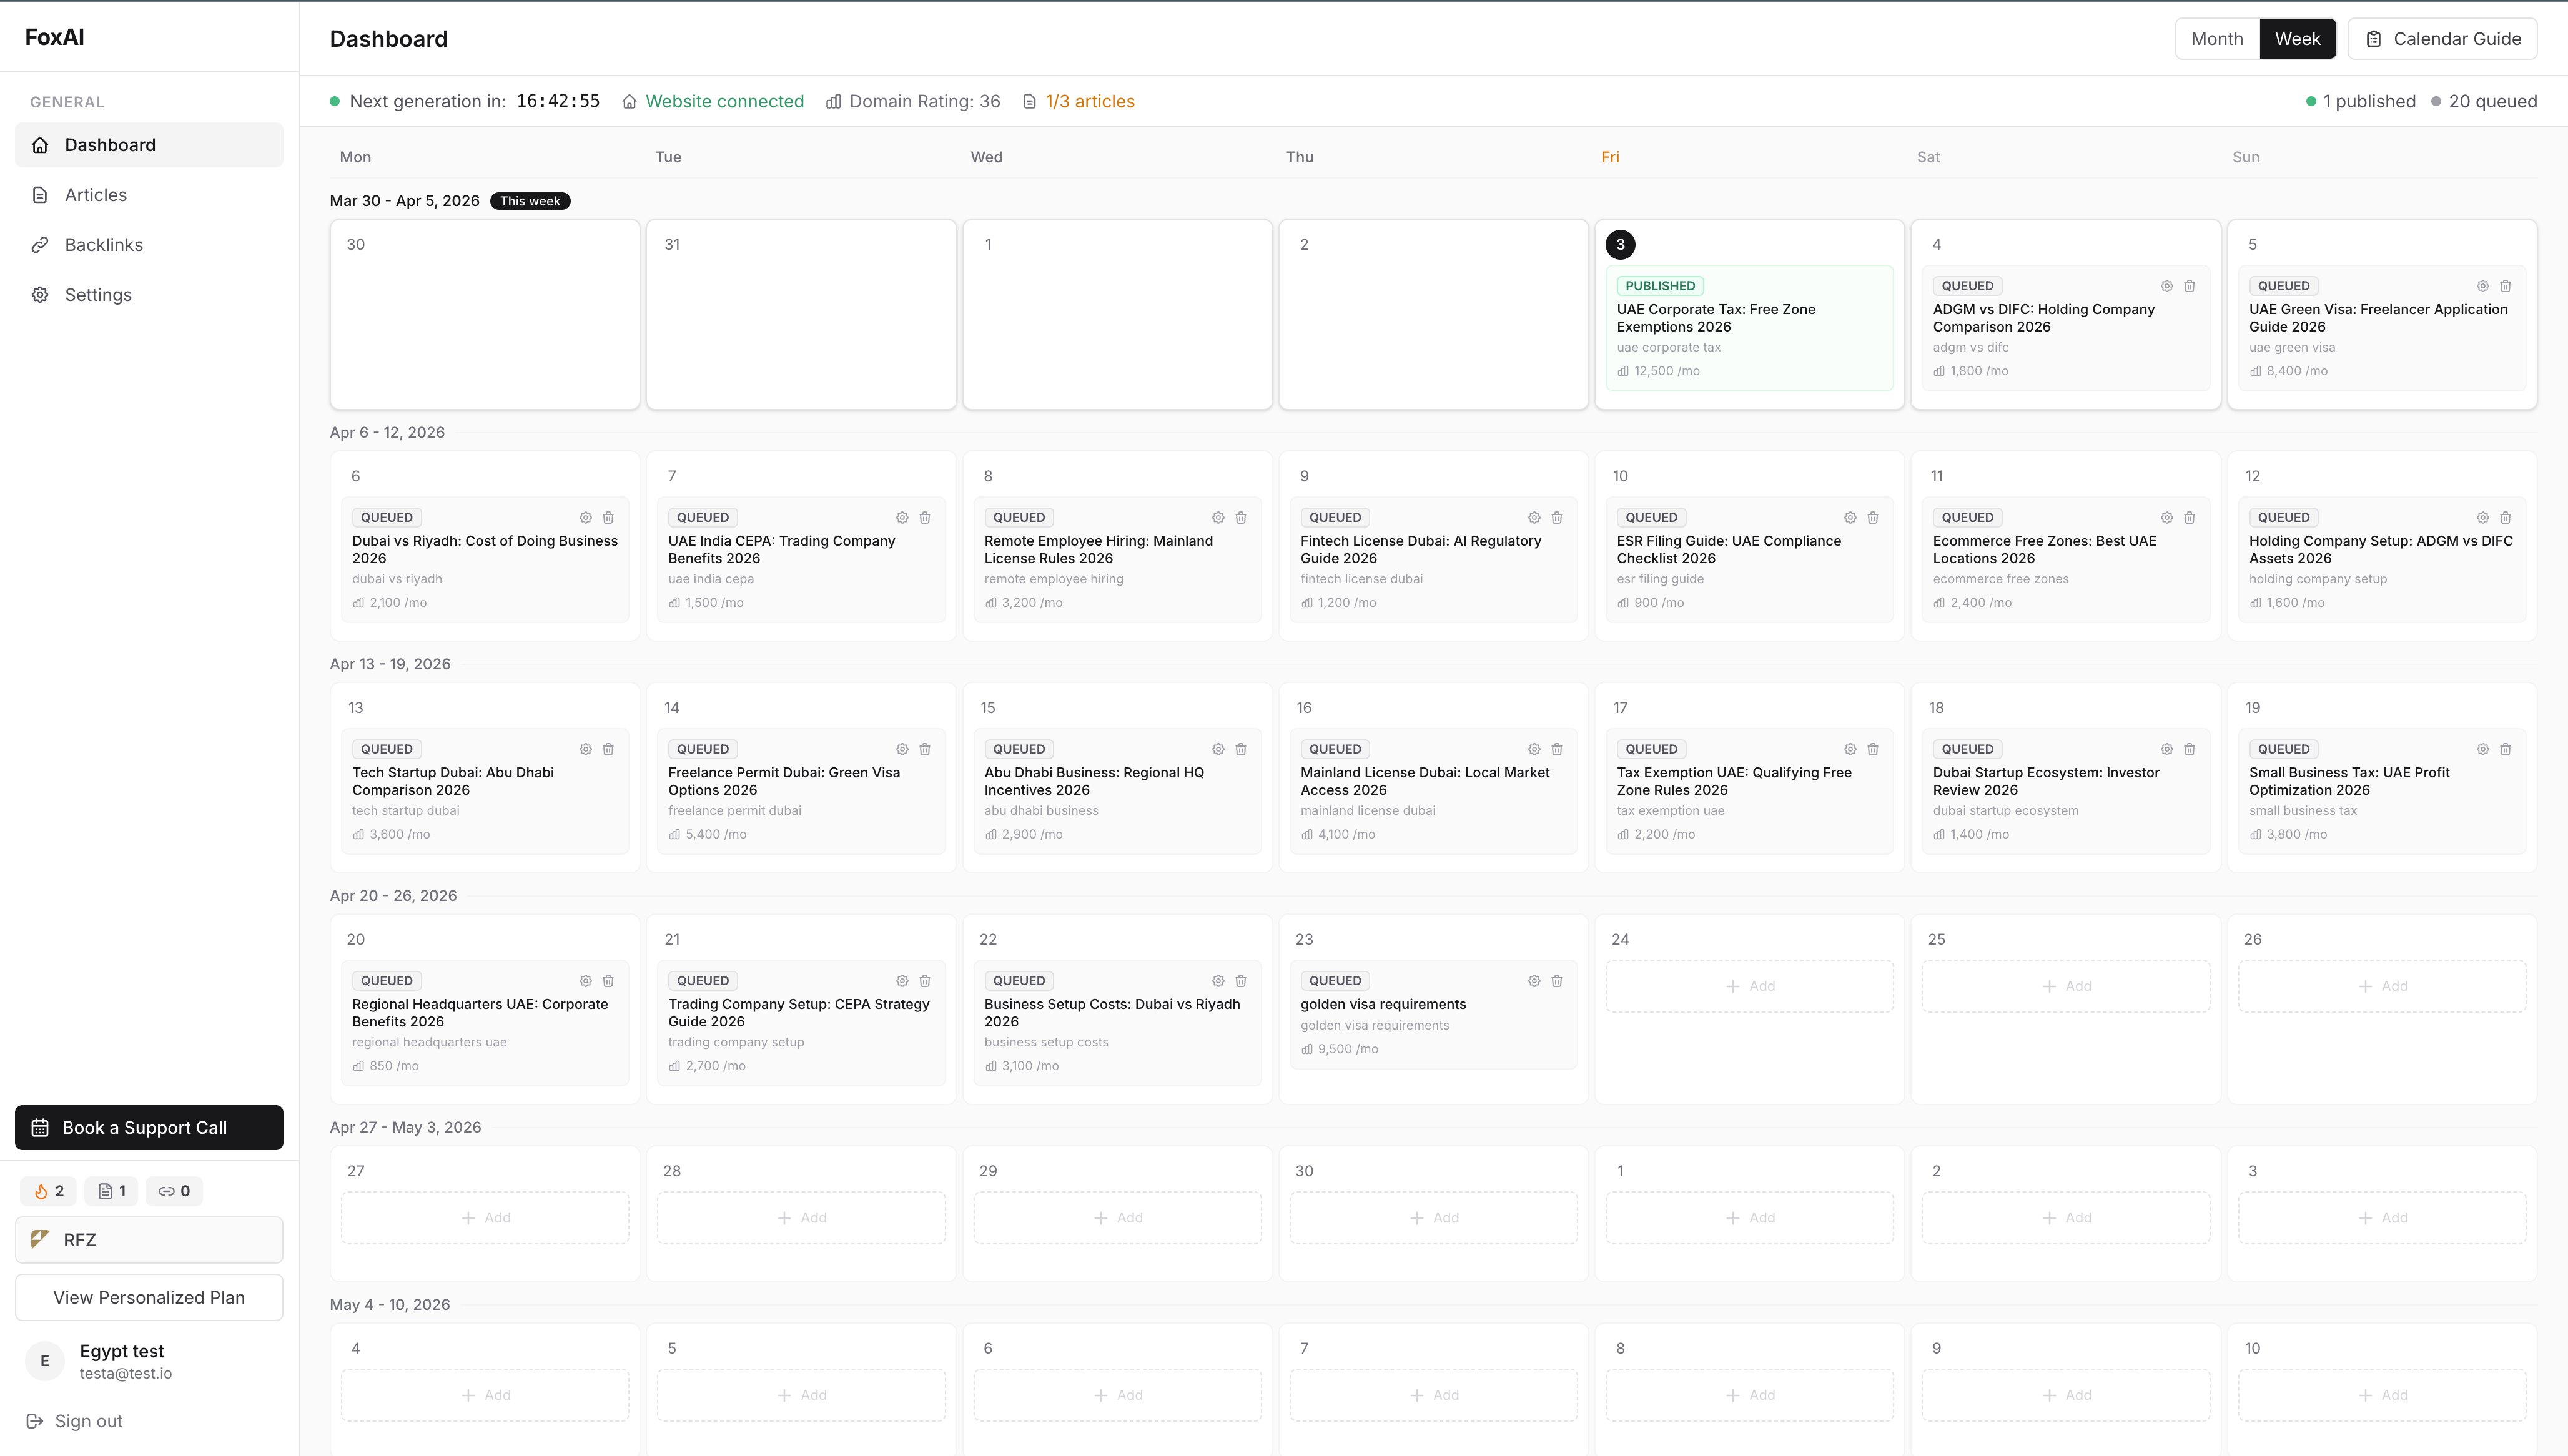
Task: Delete the golden visa requirements article
Action: [1556, 981]
